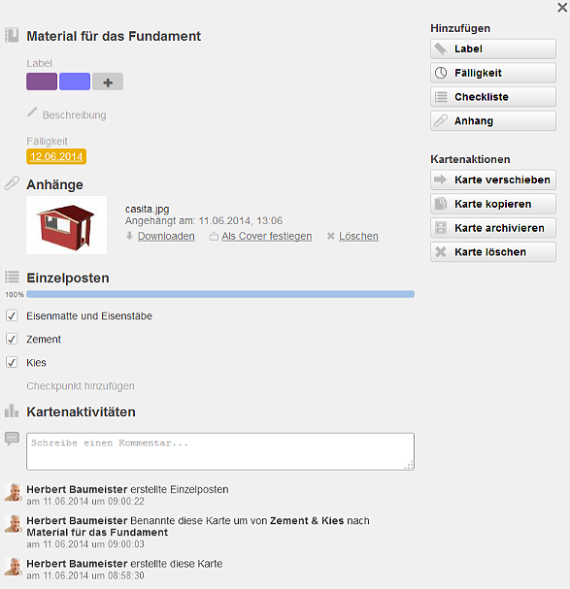Click the arrow icon for Karte verschieben
Viewport: 570px width, 589px height.
440,180
